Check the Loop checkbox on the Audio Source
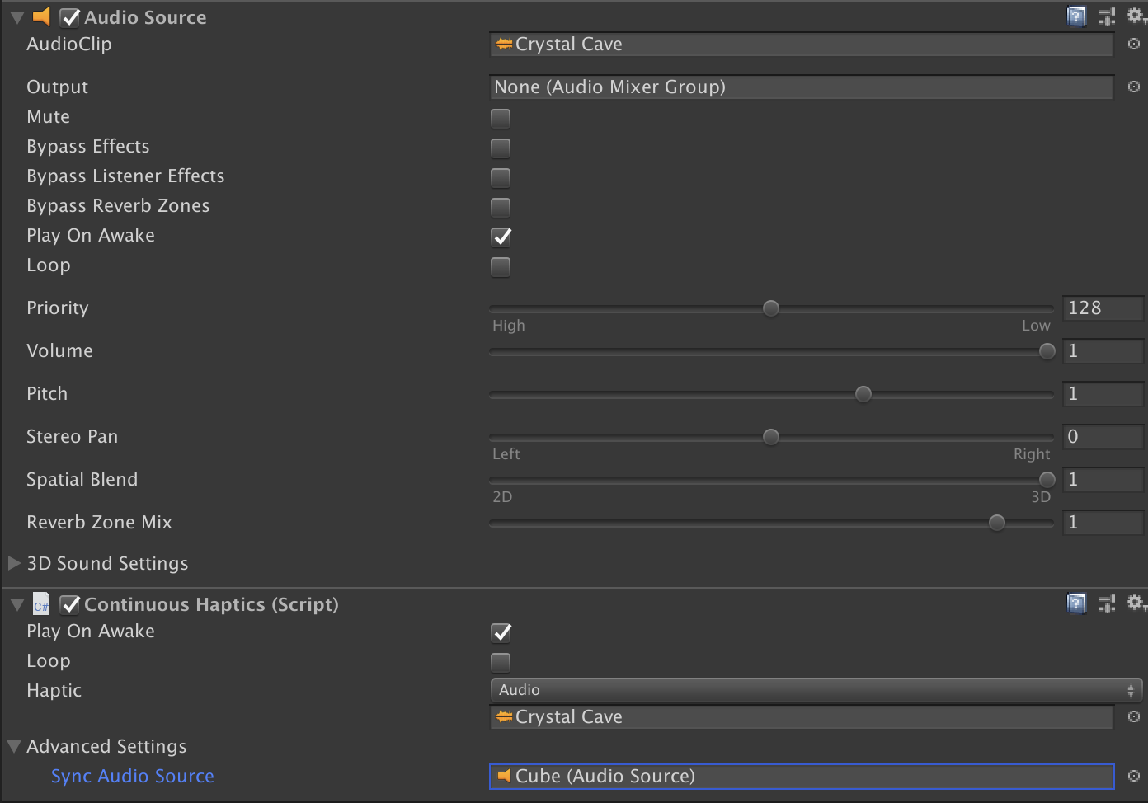Image resolution: width=1148 pixels, height=803 pixels. point(501,266)
